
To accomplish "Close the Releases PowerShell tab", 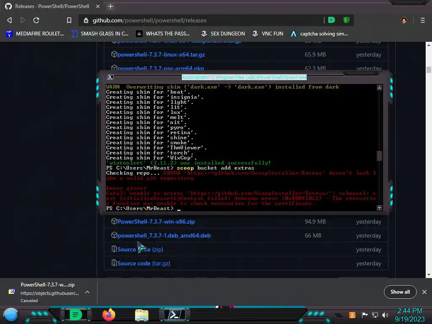I will tap(98, 6).
